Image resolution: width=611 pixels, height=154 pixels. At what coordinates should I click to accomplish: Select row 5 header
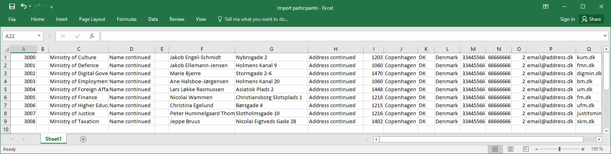[5, 89]
